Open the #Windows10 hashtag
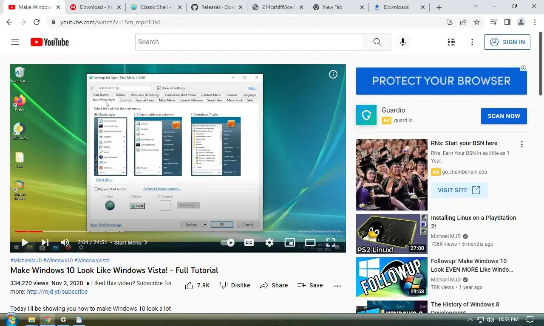Image resolution: width=544 pixels, height=326 pixels. click(x=58, y=261)
